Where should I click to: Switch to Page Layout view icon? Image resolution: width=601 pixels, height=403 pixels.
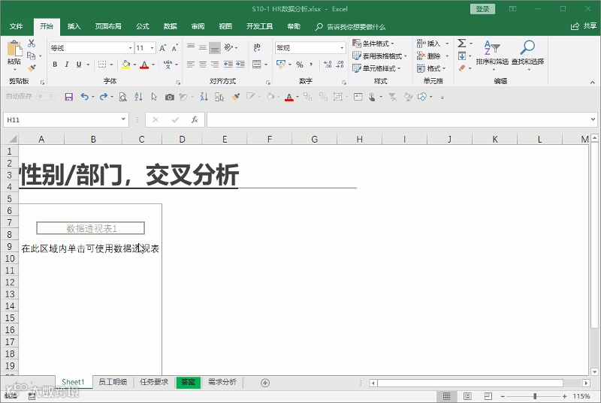467,396
